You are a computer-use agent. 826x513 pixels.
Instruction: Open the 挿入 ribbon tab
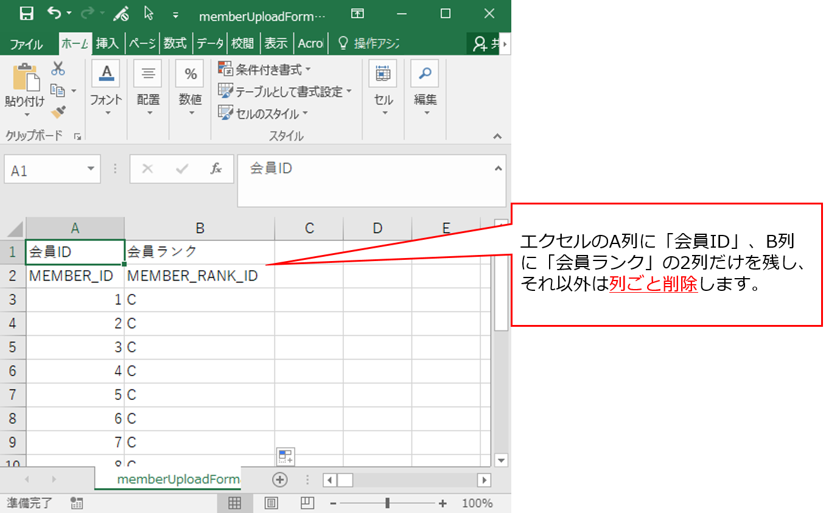click(107, 44)
